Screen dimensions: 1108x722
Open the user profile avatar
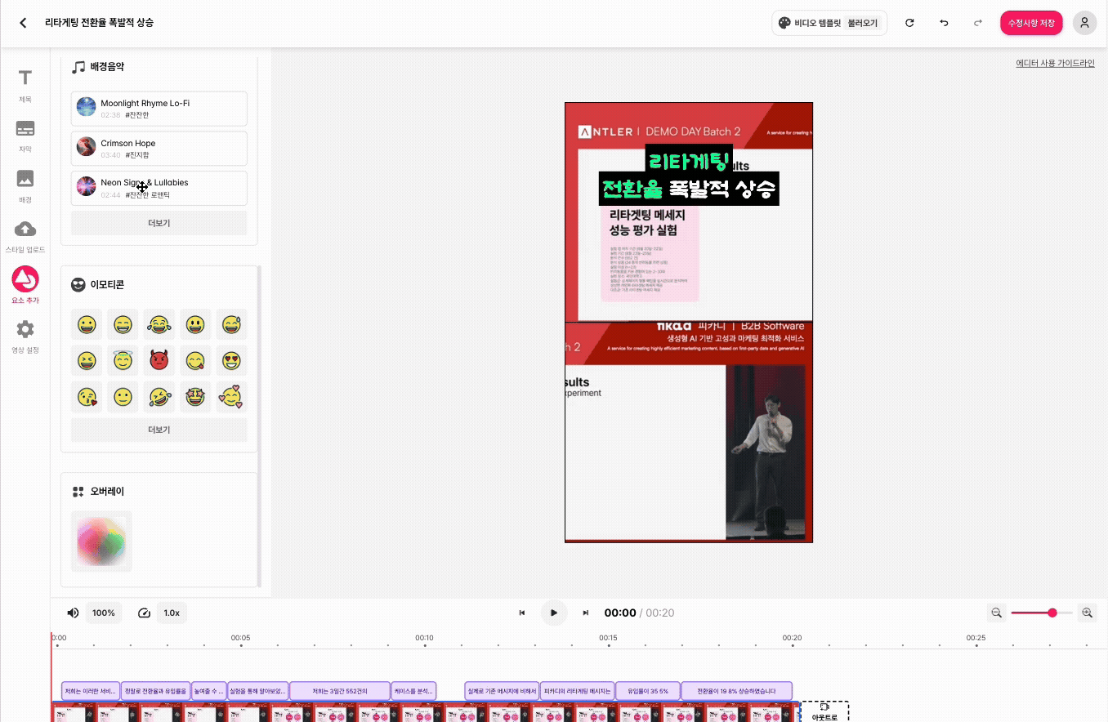coord(1084,23)
